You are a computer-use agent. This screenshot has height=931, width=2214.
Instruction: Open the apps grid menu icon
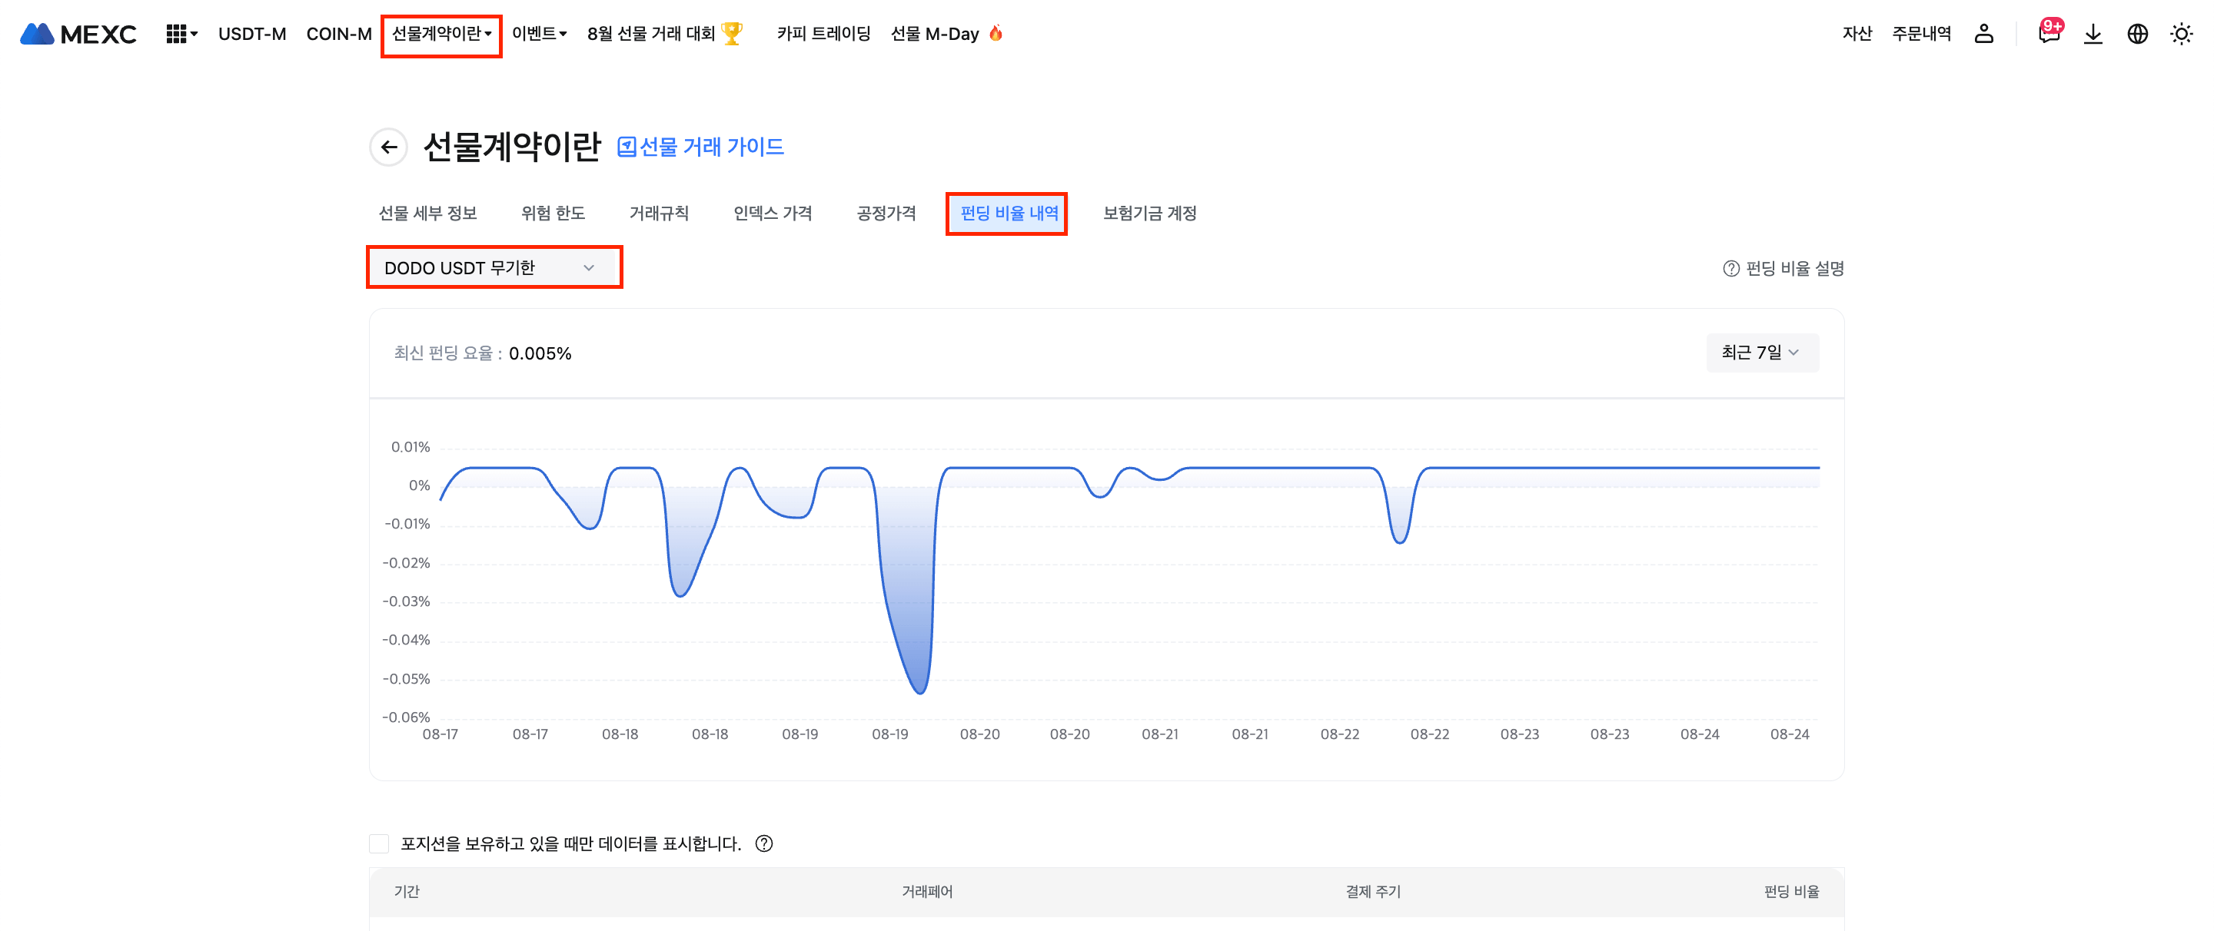[176, 35]
